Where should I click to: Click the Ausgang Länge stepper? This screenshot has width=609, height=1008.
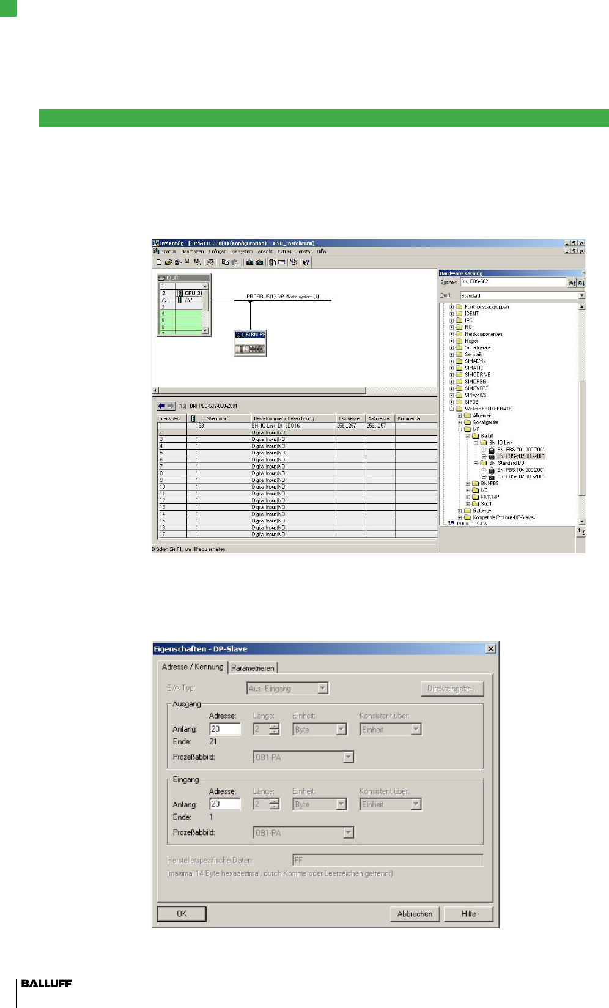tap(274, 729)
